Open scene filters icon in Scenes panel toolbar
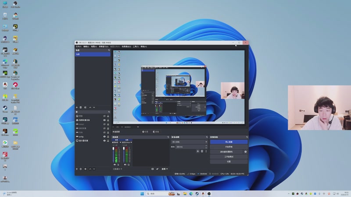351x197 pixels. tap(85, 107)
